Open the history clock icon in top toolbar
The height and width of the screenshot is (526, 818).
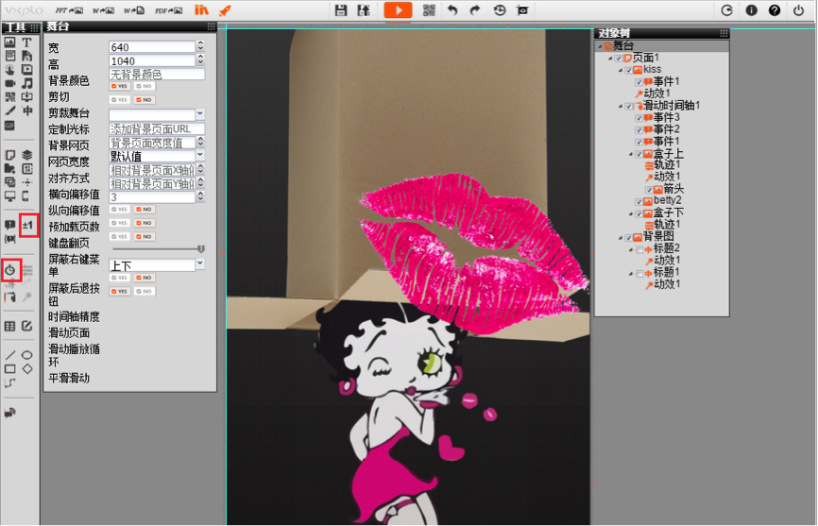tap(500, 9)
